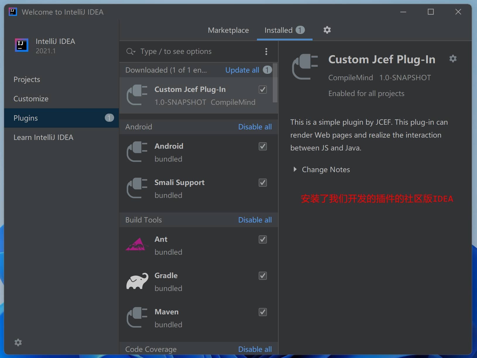Viewport: 477px width, 358px height.
Task: Open the plugins settings gear next to Installed tab
Action: click(327, 30)
